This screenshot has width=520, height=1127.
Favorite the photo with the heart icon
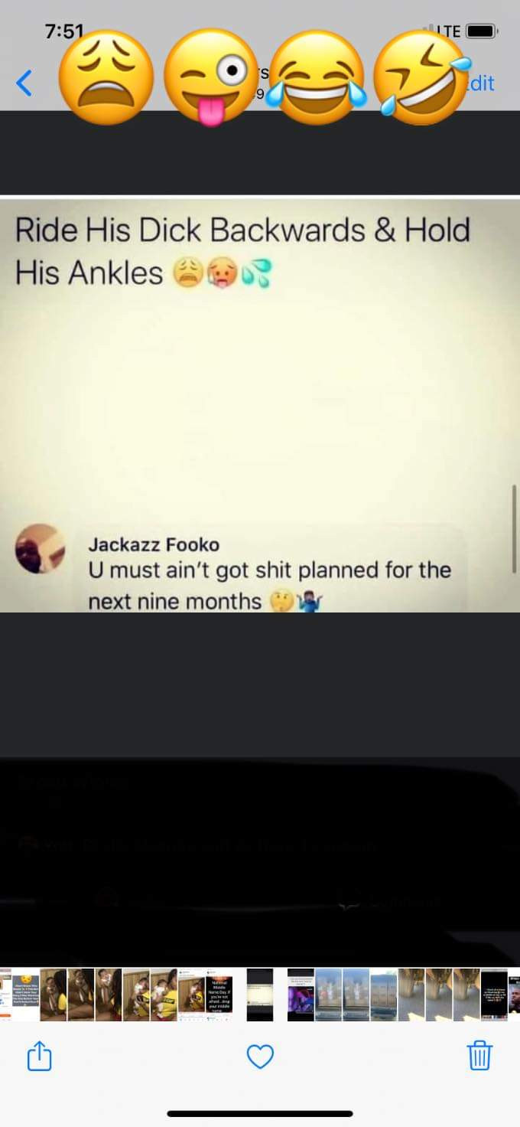pyautogui.click(x=260, y=1057)
